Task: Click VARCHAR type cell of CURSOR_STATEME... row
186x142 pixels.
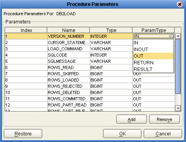Action: pyautogui.click(x=111, y=43)
